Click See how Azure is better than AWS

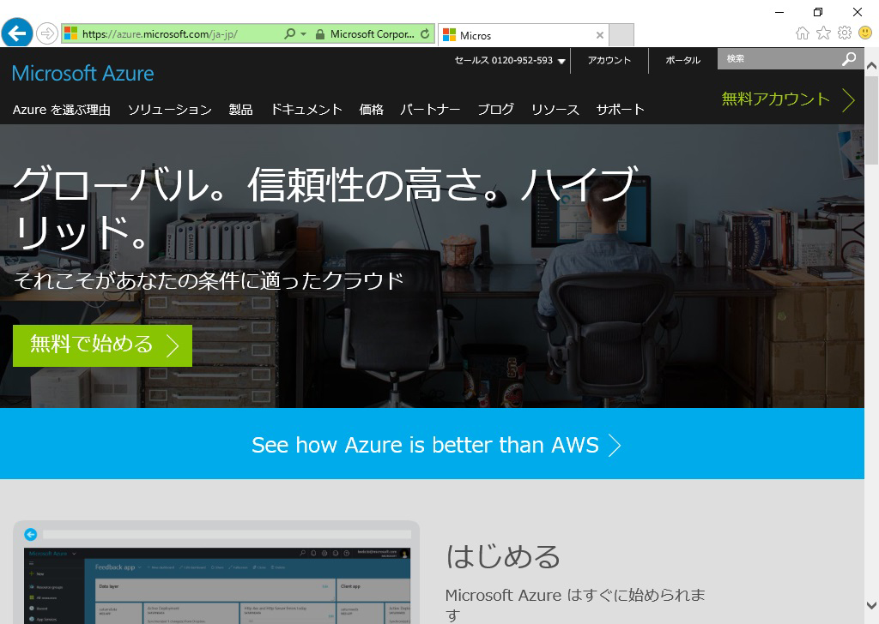[x=435, y=445]
